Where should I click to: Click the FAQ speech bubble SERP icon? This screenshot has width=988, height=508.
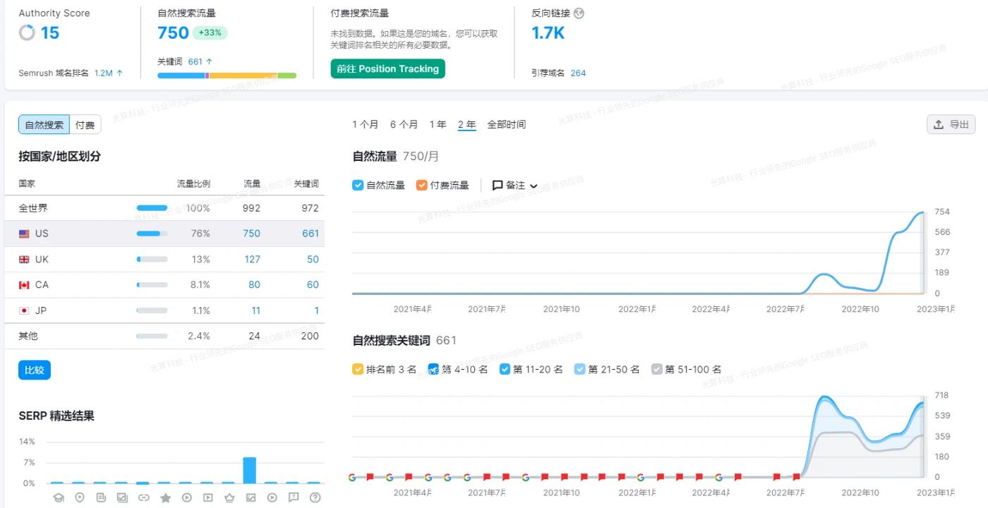click(x=294, y=497)
